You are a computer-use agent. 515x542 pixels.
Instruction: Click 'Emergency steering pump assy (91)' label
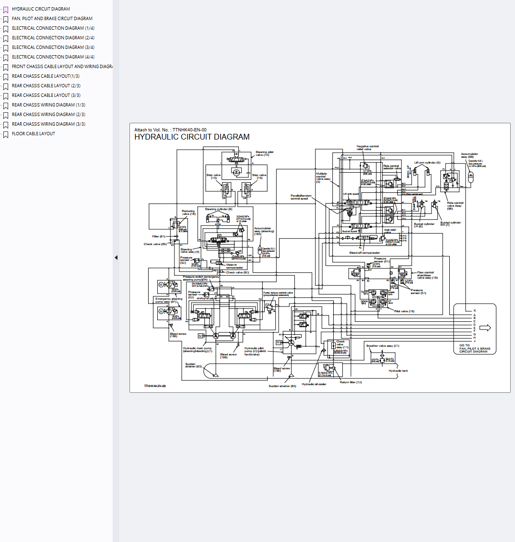click(x=169, y=300)
